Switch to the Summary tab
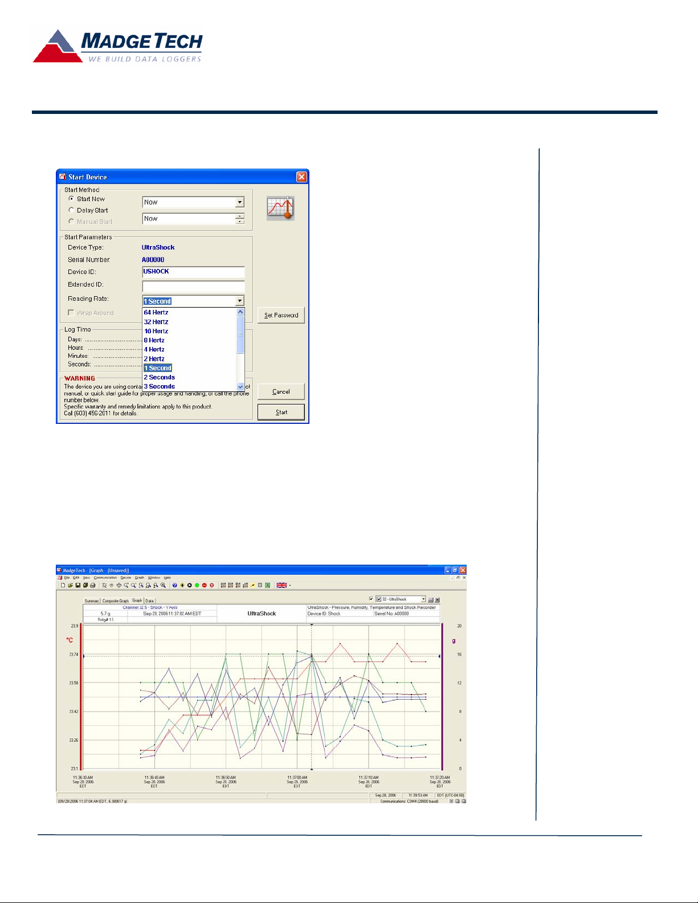Image resolution: width=698 pixels, height=903 pixels. (x=92, y=601)
